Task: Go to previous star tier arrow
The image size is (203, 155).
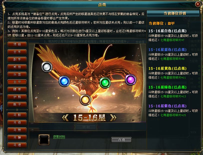Action: pyautogui.click(x=65, y=118)
